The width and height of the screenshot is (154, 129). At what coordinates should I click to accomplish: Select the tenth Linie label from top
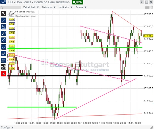click(12, 59)
